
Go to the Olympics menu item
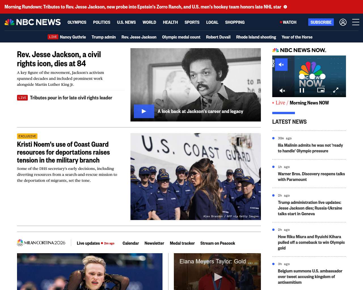[x=77, y=22]
